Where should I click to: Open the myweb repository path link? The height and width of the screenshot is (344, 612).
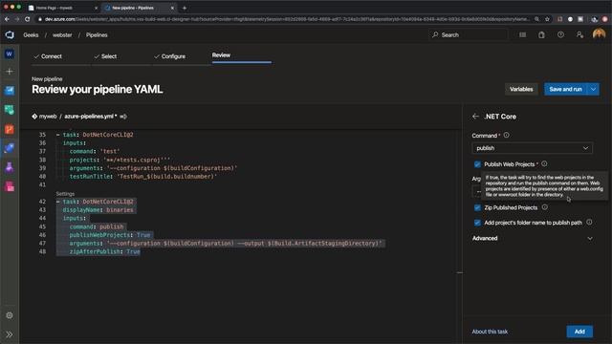(x=48, y=117)
